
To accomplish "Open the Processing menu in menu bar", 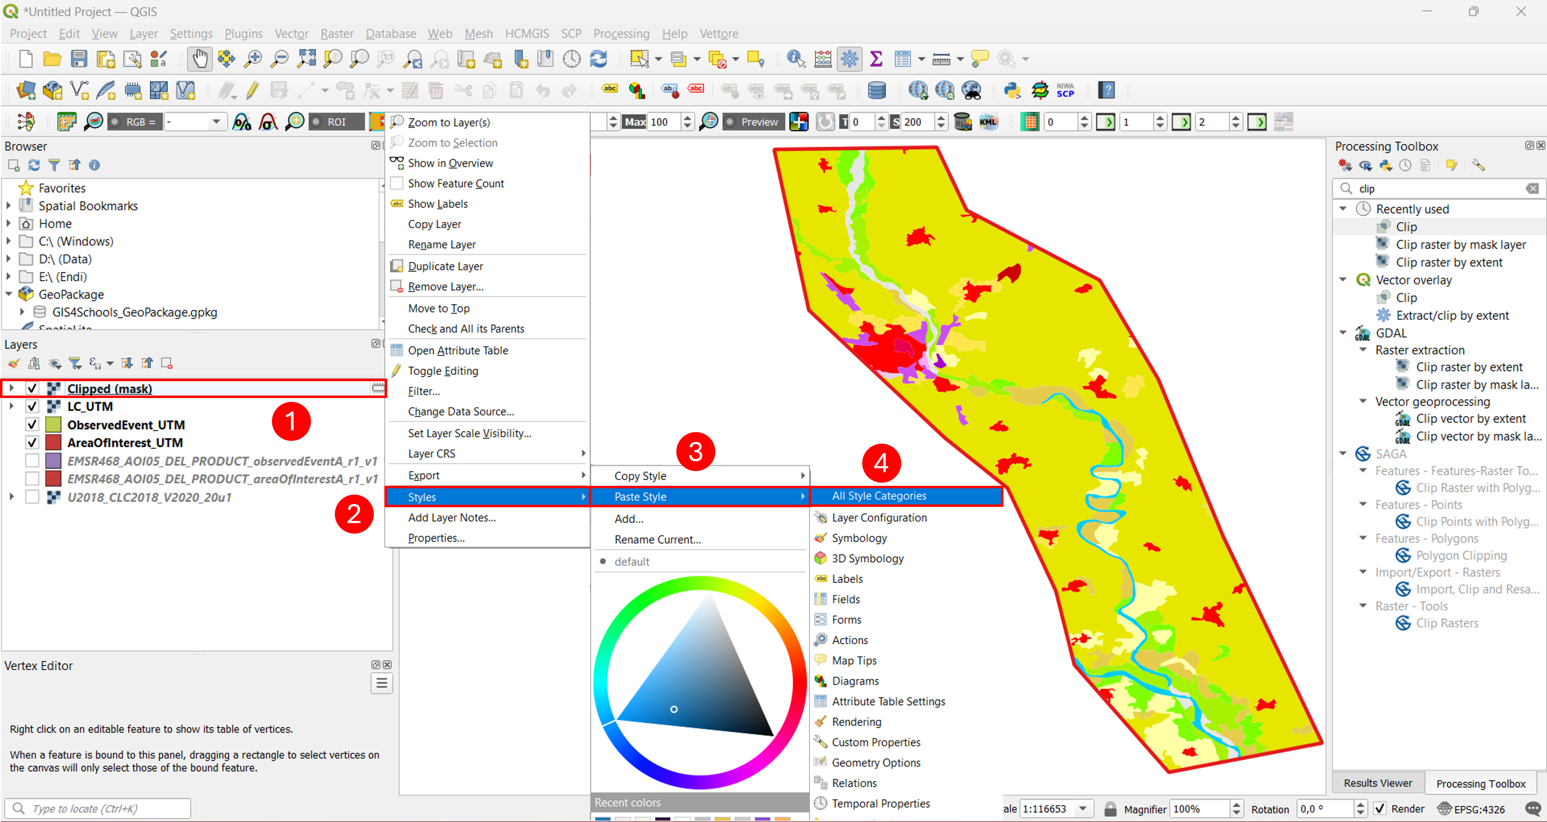I will pyautogui.click(x=621, y=34).
